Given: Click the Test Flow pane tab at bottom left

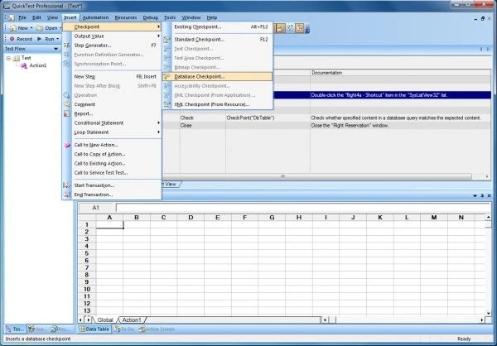Looking at the screenshot, I should coord(15,329).
